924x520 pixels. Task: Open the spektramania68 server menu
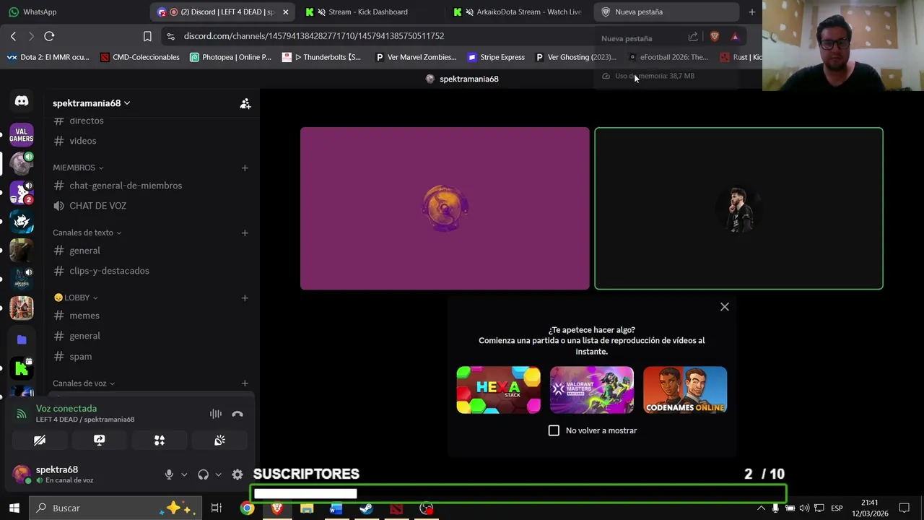coord(91,103)
